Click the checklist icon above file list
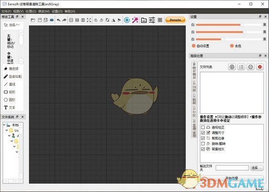The image size is (269, 192). click(x=241, y=67)
